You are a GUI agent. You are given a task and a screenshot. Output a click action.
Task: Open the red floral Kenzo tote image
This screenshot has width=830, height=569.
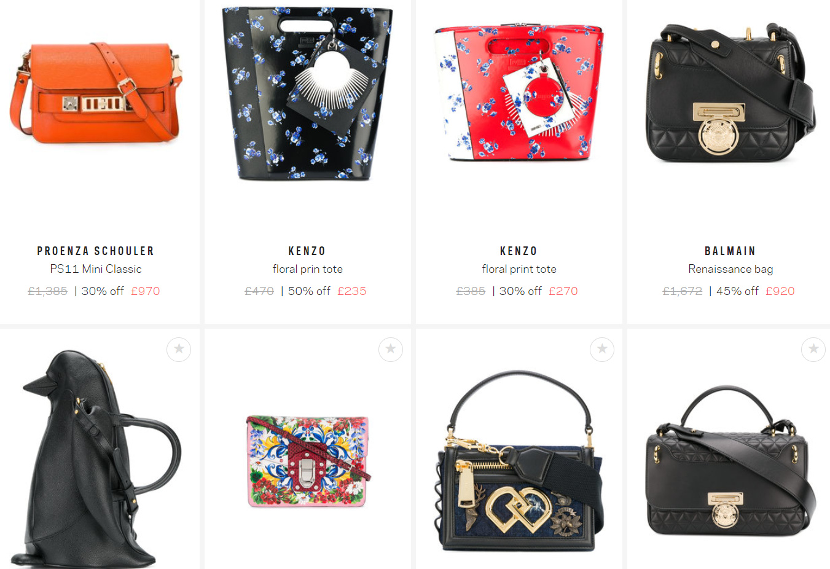pos(519,92)
